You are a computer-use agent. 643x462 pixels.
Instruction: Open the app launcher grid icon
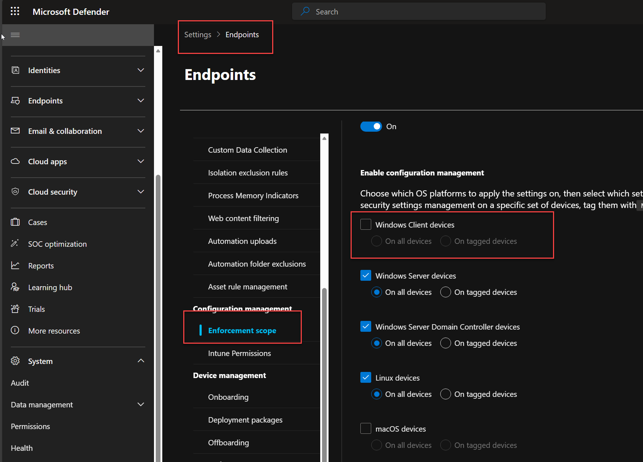[15, 12]
